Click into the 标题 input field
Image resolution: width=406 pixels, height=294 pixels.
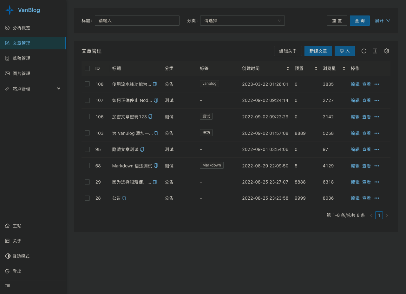(137, 21)
